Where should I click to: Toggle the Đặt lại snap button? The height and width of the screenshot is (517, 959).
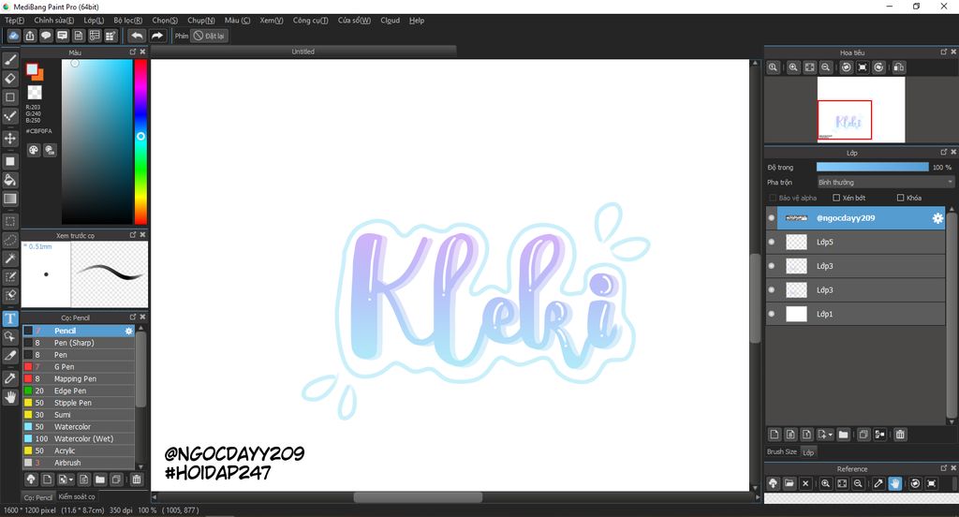[x=209, y=36]
